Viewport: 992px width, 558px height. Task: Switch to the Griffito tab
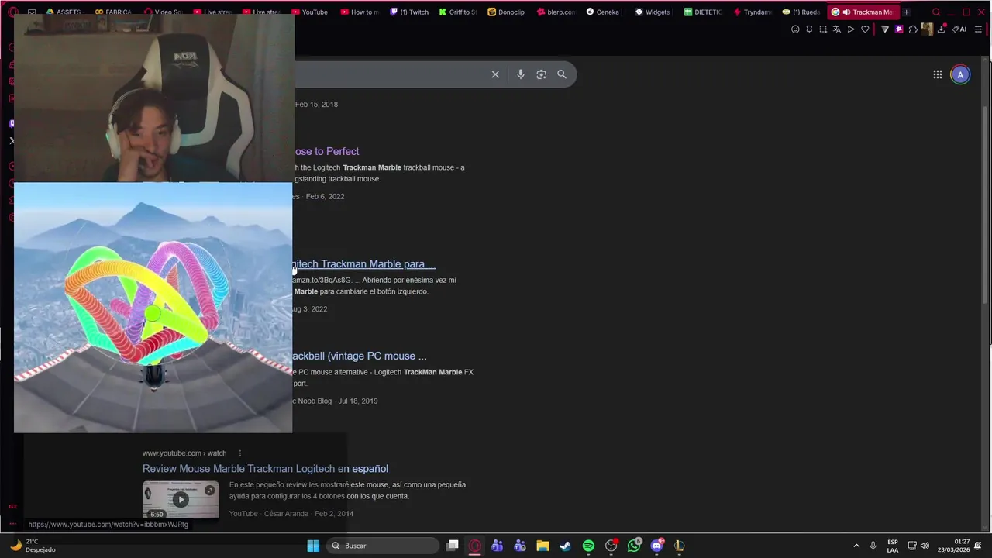click(x=457, y=12)
